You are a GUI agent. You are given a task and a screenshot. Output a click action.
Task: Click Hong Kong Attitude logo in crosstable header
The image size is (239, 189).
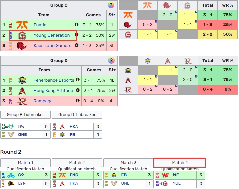point(168,61)
